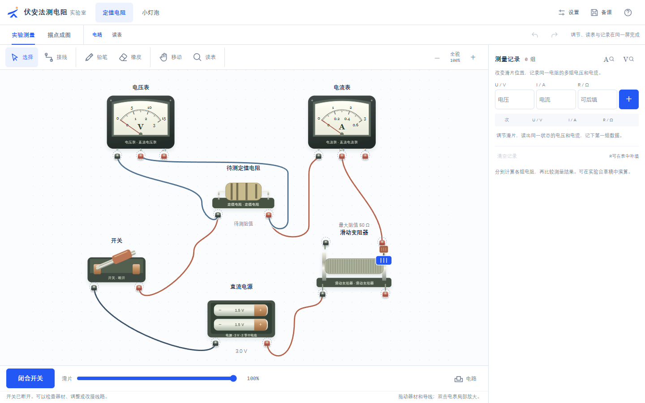
Task: Select the 读表 sub-tab
Action: tap(117, 35)
